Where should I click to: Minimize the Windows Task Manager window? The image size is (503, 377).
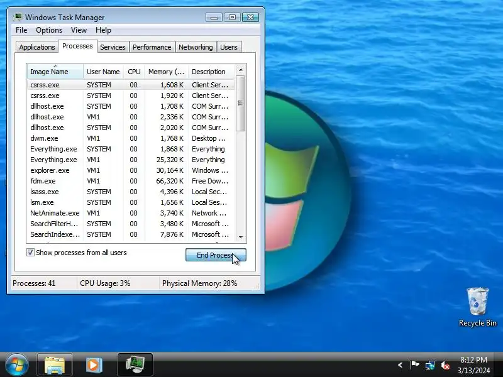(x=214, y=18)
